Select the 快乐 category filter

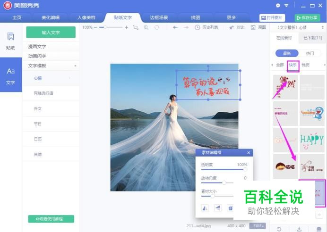(293, 65)
